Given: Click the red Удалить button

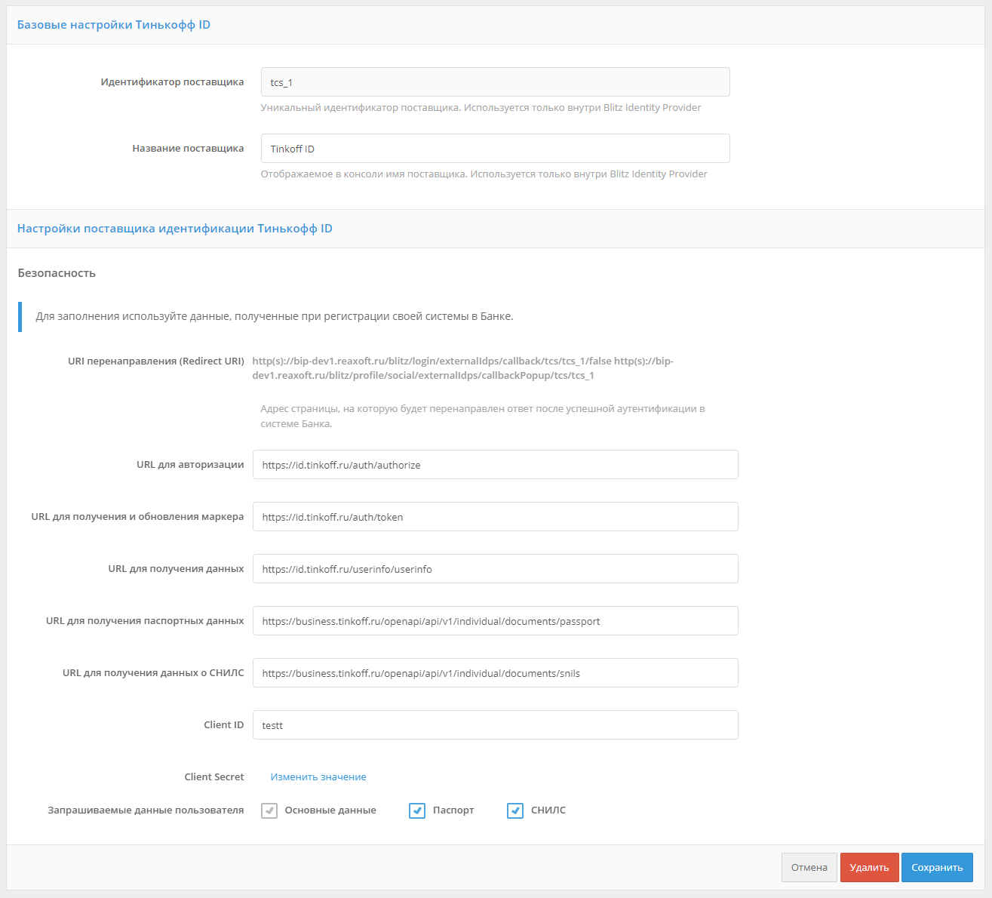Looking at the screenshot, I should pyautogui.click(x=869, y=867).
